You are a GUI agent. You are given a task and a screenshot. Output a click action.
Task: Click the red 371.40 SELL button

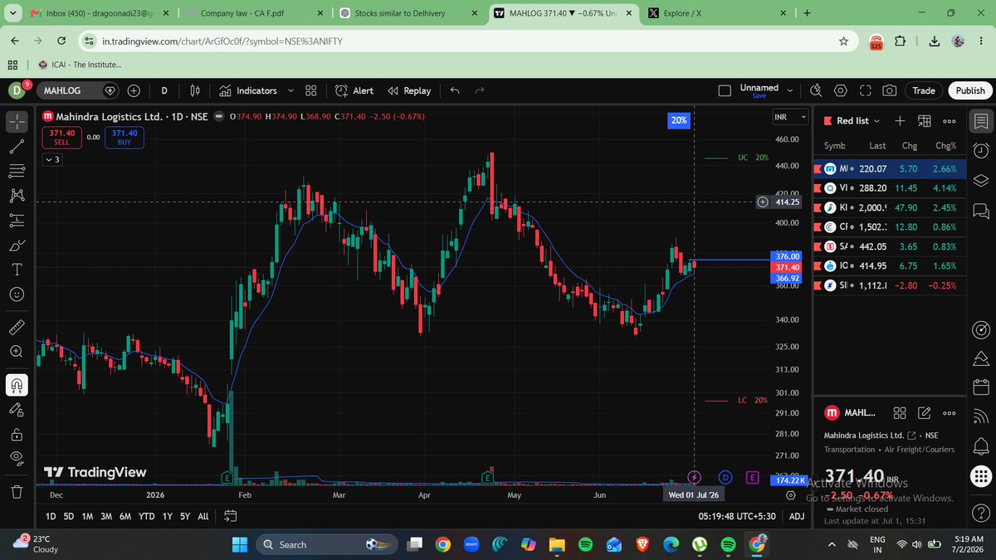62,137
